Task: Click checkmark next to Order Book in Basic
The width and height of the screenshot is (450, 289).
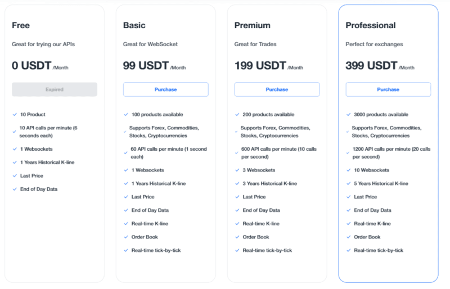Action: (x=126, y=237)
